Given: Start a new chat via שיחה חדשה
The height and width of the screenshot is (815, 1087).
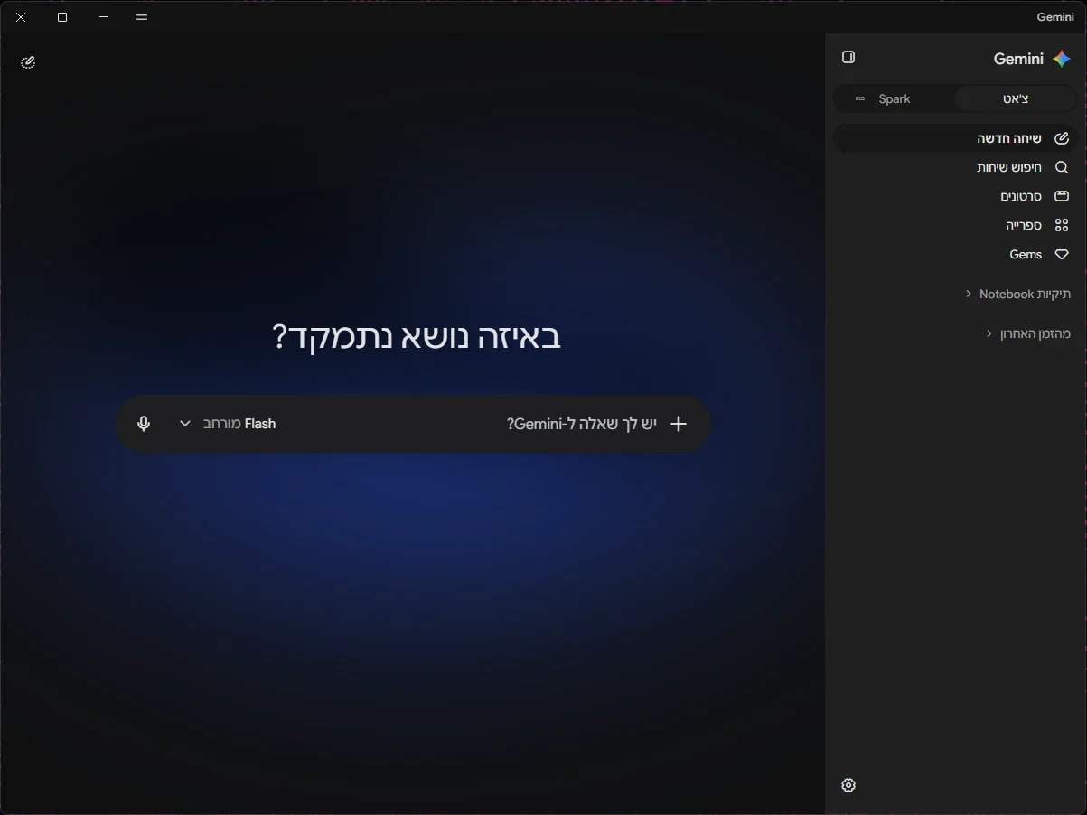Looking at the screenshot, I should 954,138.
